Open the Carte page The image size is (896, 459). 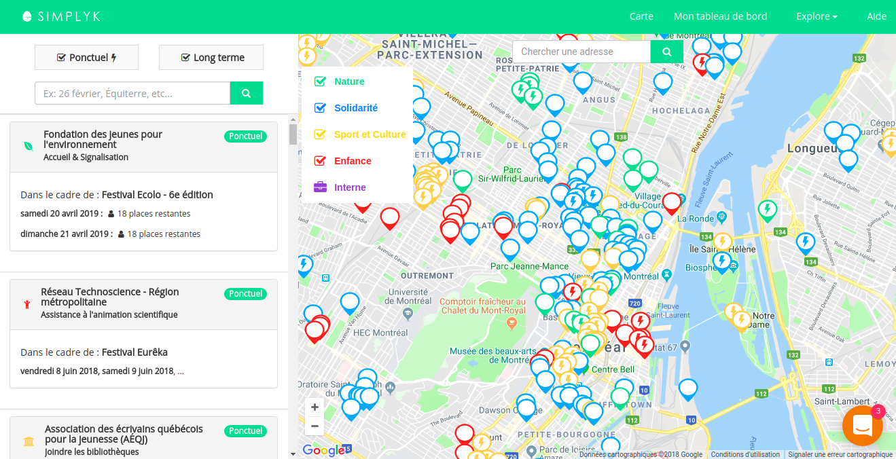pyautogui.click(x=641, y=16)
